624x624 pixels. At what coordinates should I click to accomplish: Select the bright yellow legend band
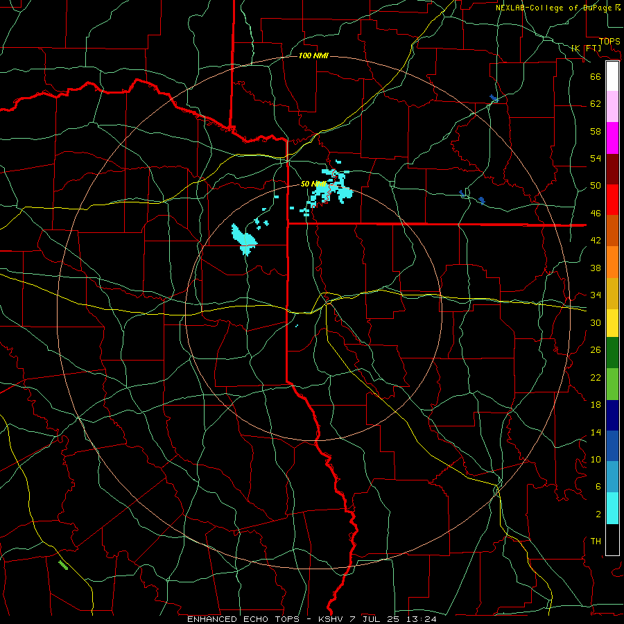612,323
